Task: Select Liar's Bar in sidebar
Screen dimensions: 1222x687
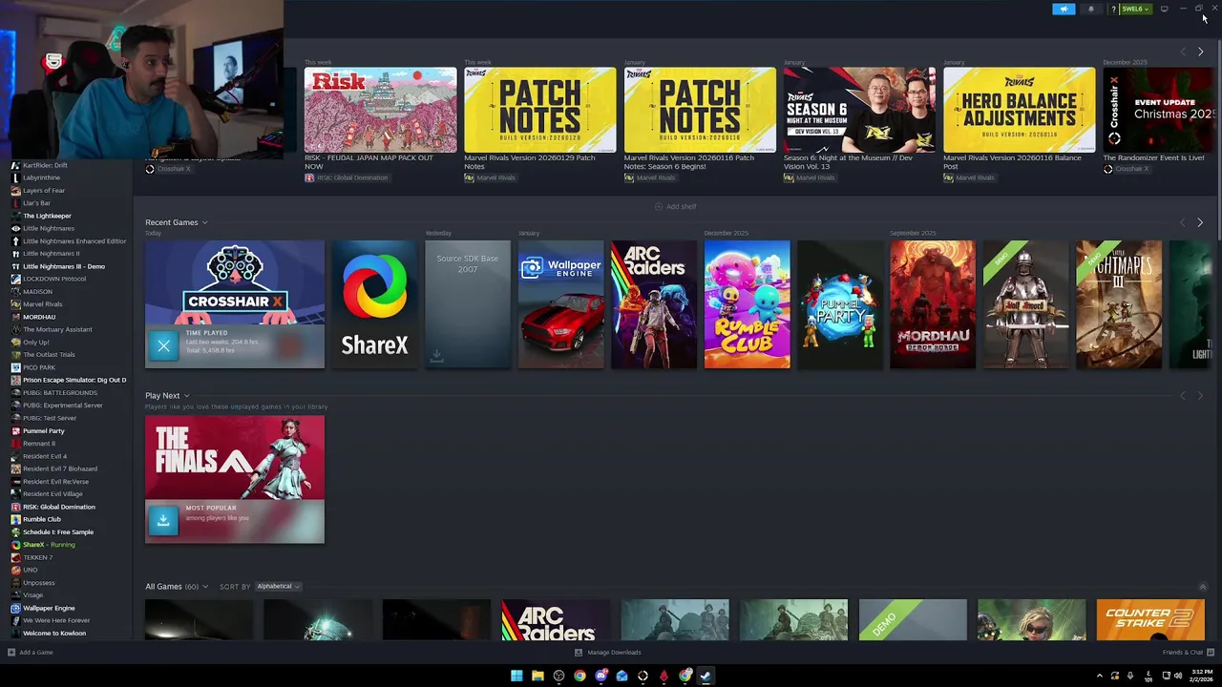Action: pyautogui.click(x=36, y=203)
